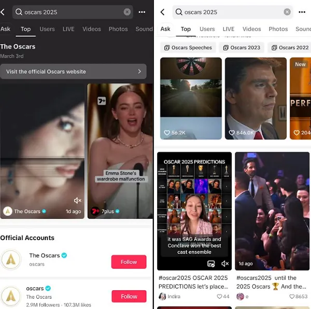This screenshot has width=311, height=309.
Task: Open Emma Stone's wardrobe malfunction video
Action: [120, 151]
